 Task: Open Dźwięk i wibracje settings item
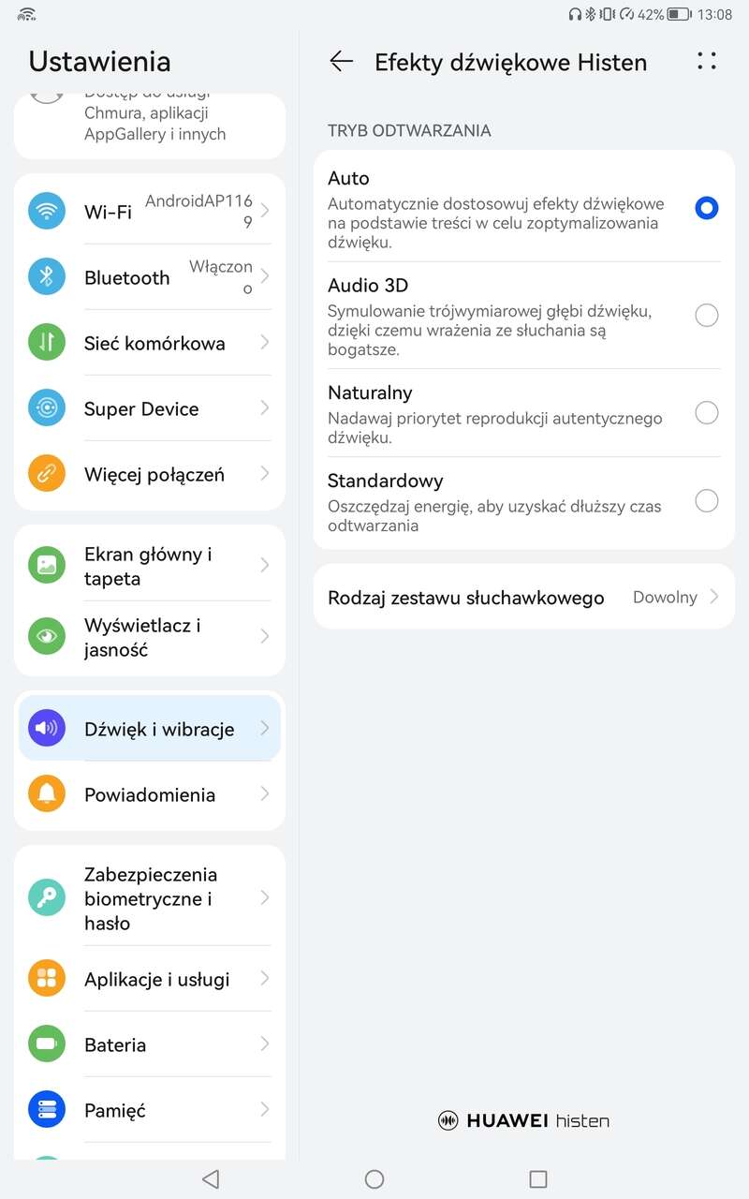pos(150,728)
